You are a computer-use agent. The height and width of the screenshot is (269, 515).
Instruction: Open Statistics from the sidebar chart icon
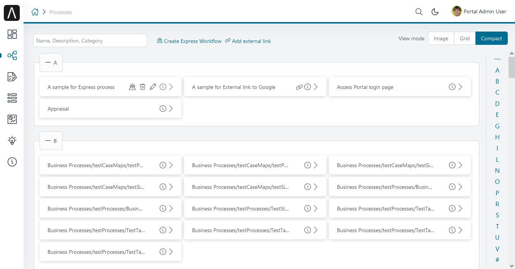pyautogui.click(x=12, y=119)
